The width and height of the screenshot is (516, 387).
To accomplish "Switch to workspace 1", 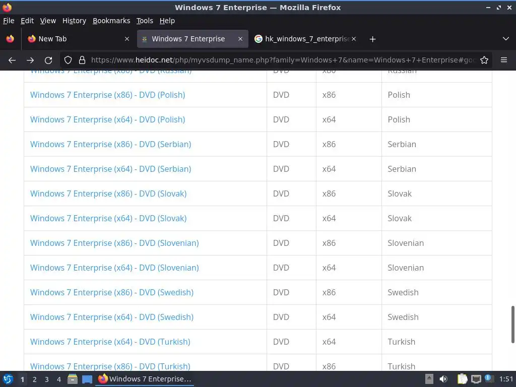I will click(22, 379).
